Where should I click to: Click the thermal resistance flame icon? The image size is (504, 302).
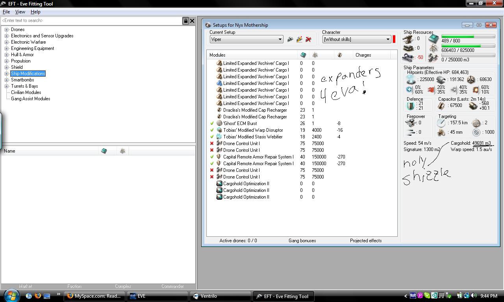[432, 89]
